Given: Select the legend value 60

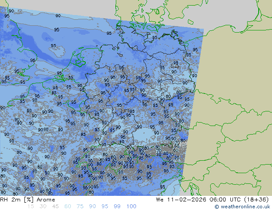Looking at the screenshot, I should point(68,207).
